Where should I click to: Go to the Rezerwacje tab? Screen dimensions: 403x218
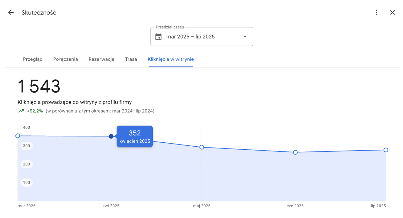101,59
